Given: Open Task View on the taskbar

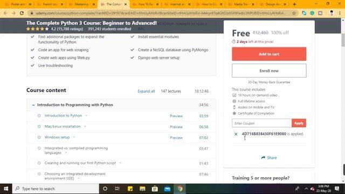Looking at the screenshot, I should coord(118,189).
